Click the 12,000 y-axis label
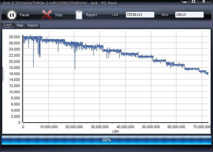 pyautogui.click(x=15, y=86)
